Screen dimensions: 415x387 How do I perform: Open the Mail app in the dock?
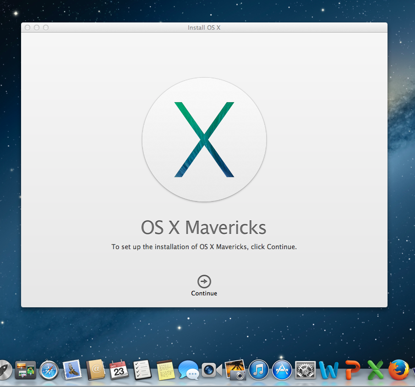(72, 369)
